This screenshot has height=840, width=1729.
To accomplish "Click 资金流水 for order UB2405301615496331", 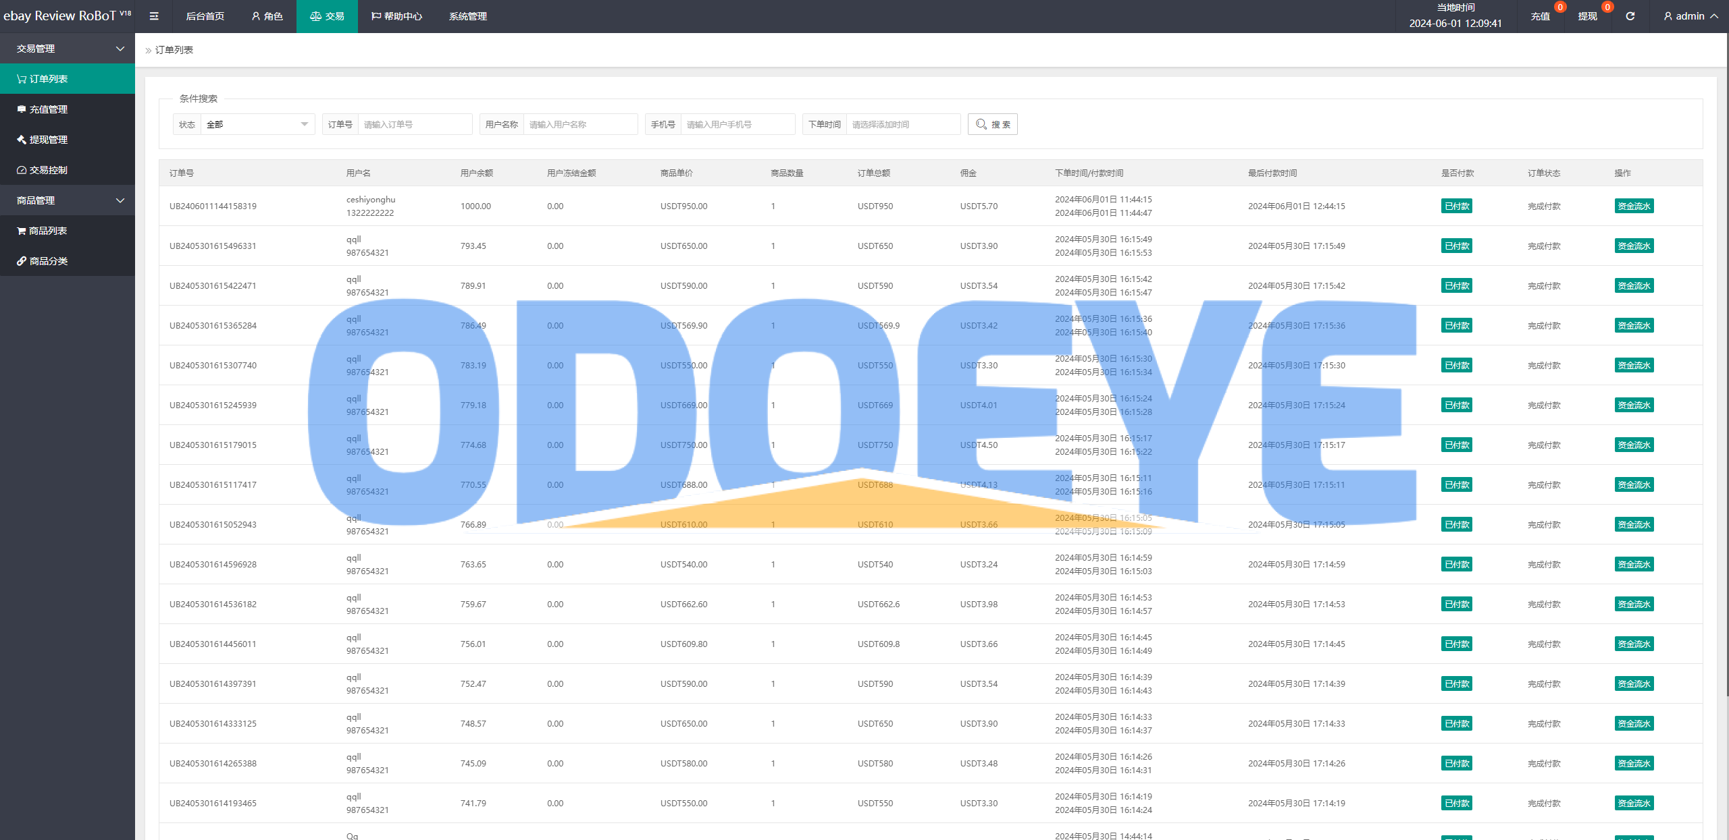I will (x=1634, y=246).
